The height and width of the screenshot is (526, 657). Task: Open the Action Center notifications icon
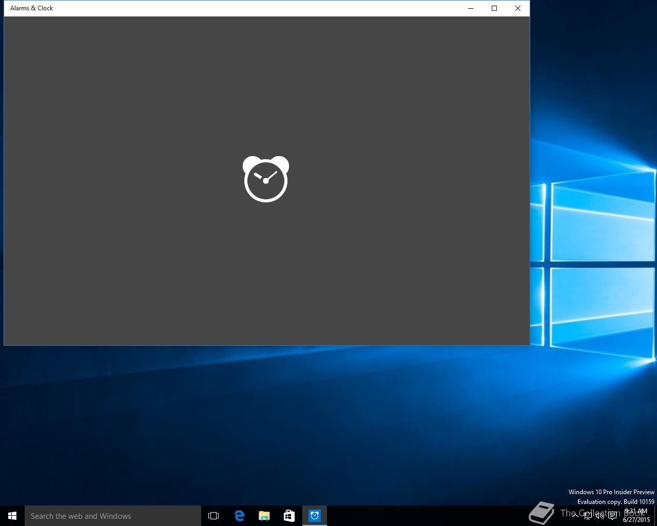click(612, 516)
